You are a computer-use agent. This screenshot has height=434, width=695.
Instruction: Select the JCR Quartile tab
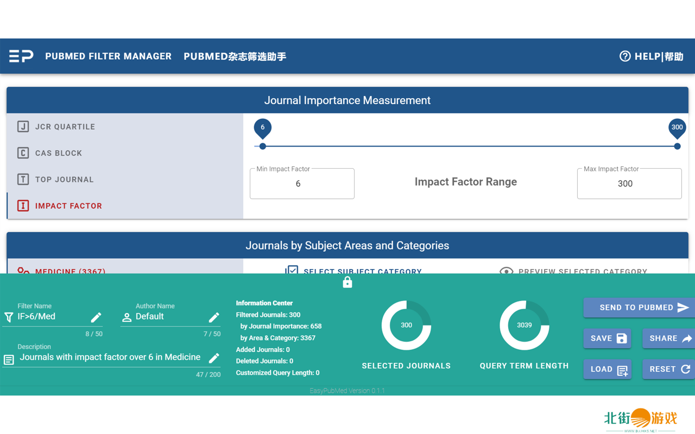(x=65, y=126)
